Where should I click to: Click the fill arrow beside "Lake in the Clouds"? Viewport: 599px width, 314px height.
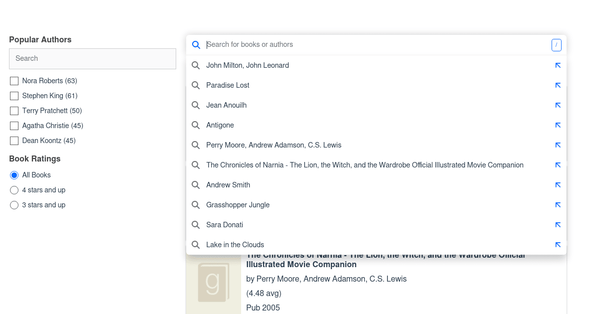click(558, 245)
